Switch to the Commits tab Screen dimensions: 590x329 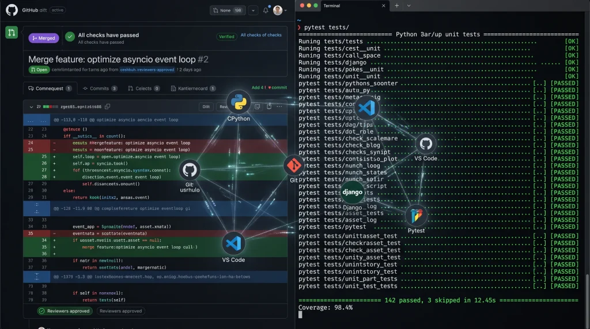pos(100,89)
